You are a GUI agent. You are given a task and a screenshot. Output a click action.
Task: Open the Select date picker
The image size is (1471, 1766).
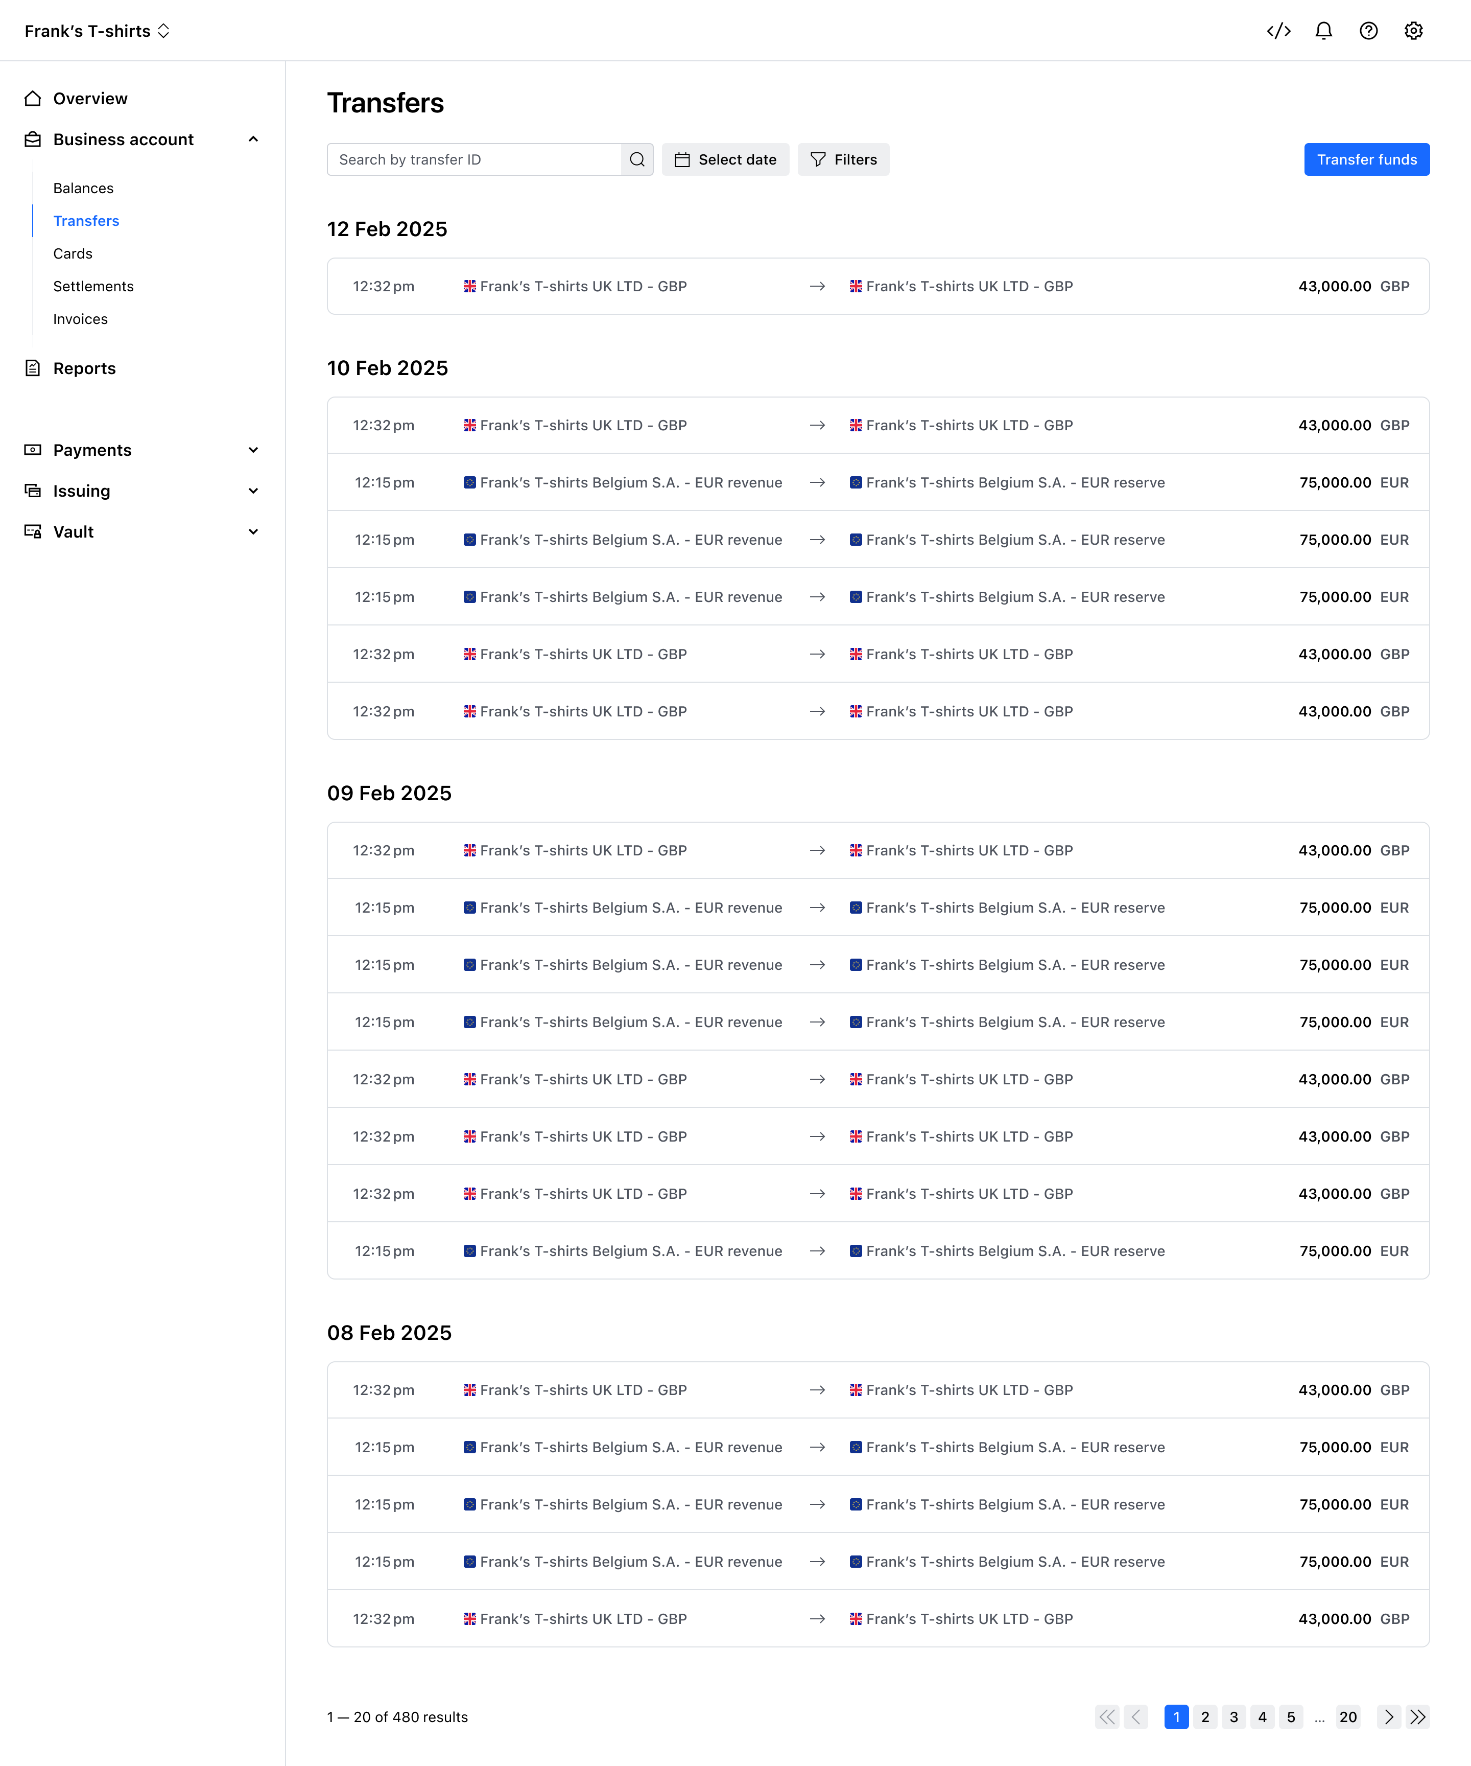coord(725,160)
